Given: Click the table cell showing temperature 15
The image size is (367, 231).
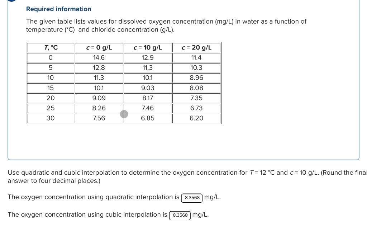Looking at the screenshot, I should pos(50,88).
